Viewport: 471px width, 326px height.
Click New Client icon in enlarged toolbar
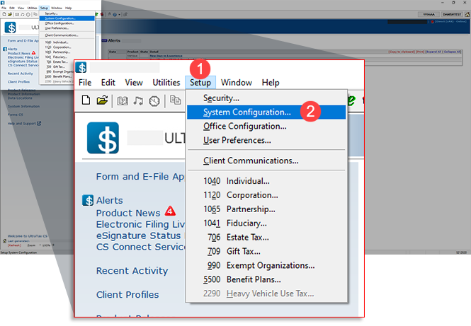pyautogui.click(x=86, y=100)
